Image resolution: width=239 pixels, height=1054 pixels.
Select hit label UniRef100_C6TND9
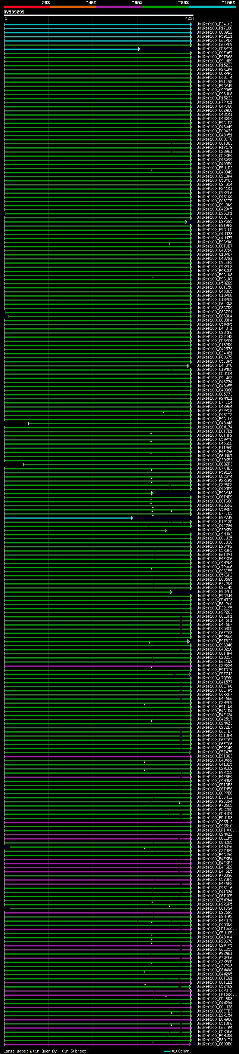point(214,497)
